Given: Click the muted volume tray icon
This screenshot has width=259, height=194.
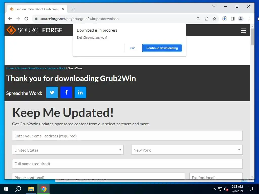Looking at the screenshot, I should tap(226, 189).
